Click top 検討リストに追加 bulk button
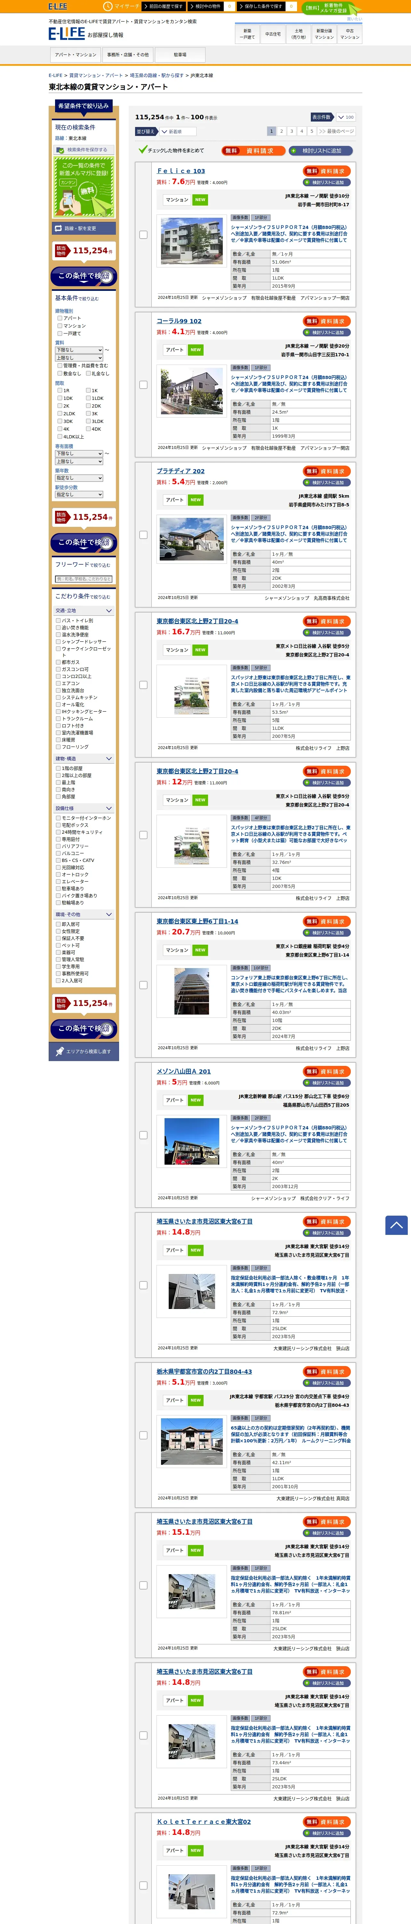Image resolution: width=411 pixels, height=1924 pixels. point(321,151)
